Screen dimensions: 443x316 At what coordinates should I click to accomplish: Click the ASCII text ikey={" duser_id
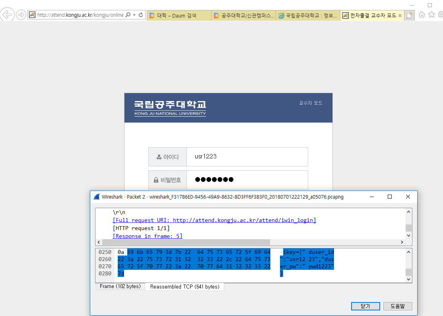coord(309,252)
